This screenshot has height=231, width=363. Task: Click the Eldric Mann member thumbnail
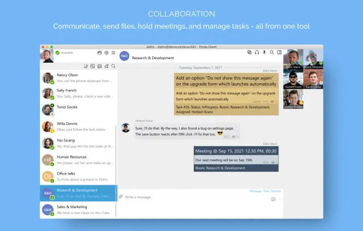coord(293,59)
